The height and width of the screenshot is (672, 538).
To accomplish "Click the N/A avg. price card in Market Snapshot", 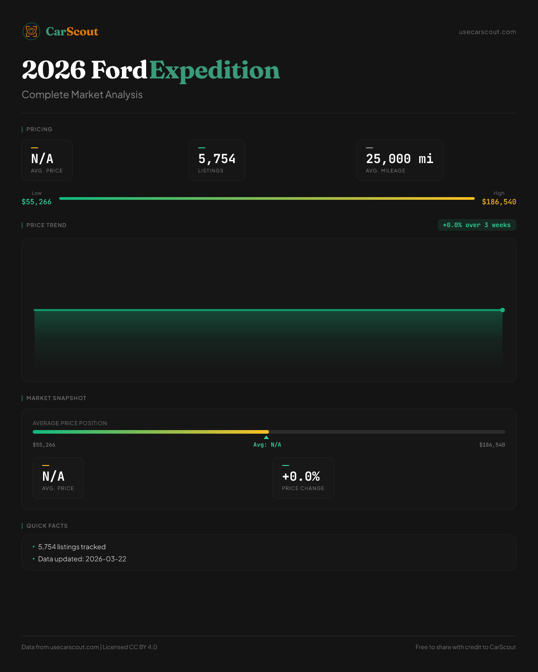I will coord(58,478).
